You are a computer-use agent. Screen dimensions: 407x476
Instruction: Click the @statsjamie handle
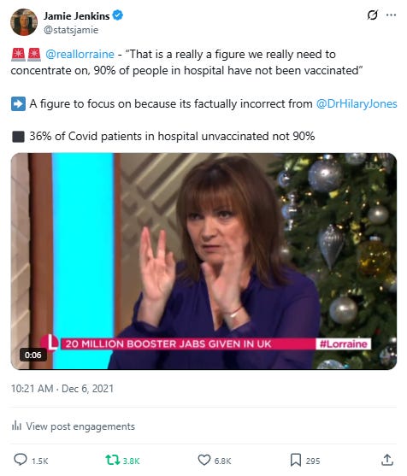tap(71, 30)
